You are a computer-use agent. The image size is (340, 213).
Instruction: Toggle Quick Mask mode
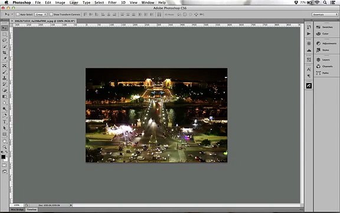tap(4, 166)
